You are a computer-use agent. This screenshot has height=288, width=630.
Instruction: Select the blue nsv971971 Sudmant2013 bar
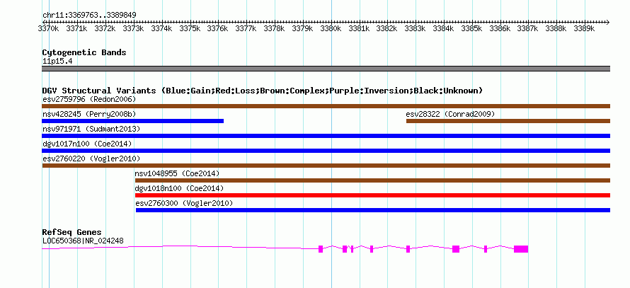pos(326,136)
